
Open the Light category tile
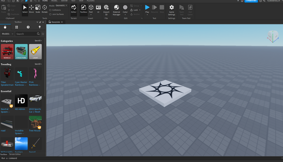(x=35, y=52)
